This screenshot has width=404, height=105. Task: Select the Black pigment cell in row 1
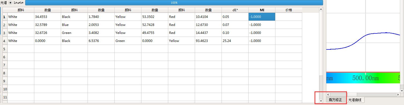click(x=74, y=17)
